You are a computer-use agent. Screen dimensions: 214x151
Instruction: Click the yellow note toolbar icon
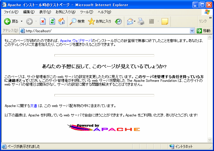[165, 21]
